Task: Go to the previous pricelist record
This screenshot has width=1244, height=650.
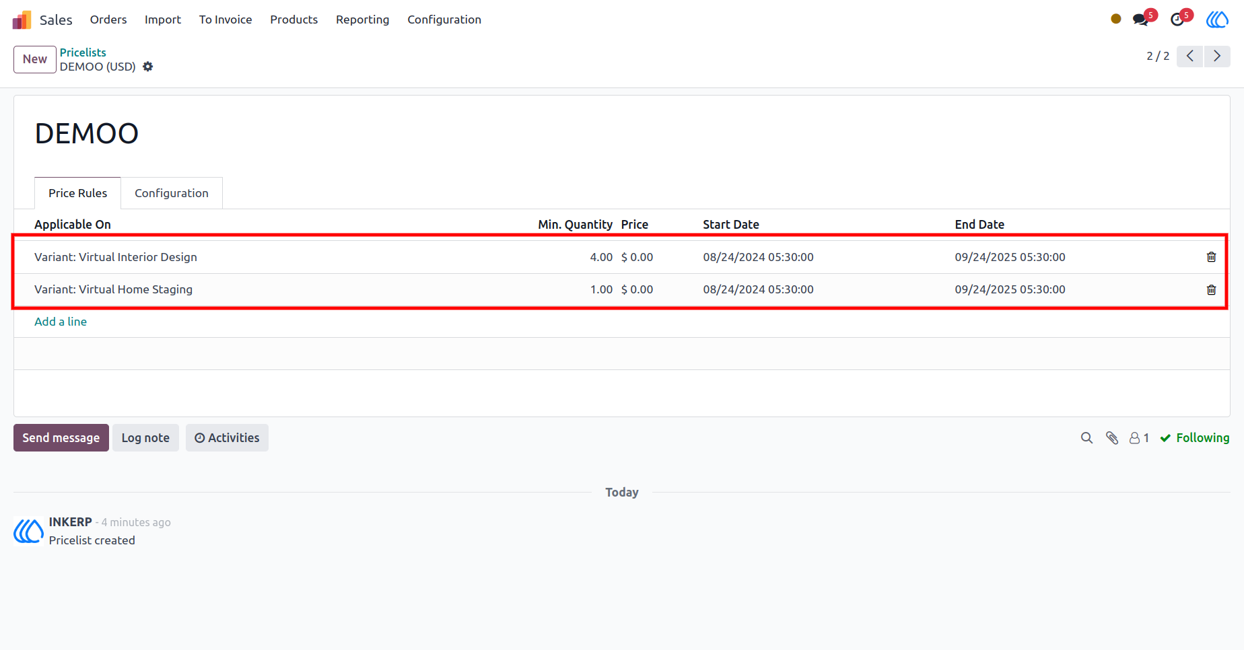Action: click(x=1190, y=56)
